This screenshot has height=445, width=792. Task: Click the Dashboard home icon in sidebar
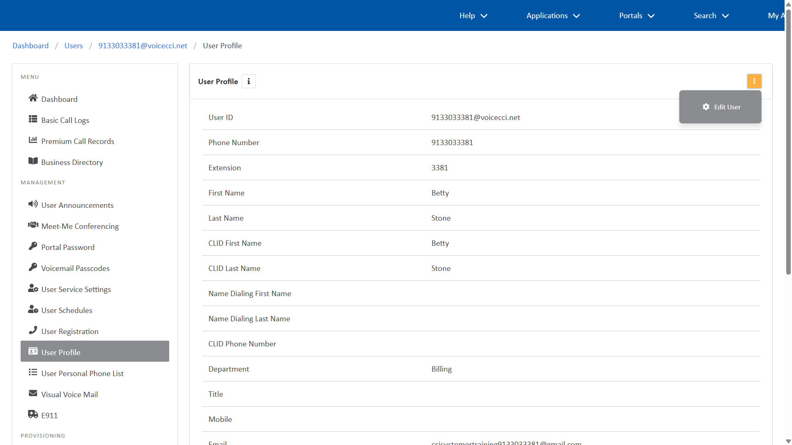[33, 98]
